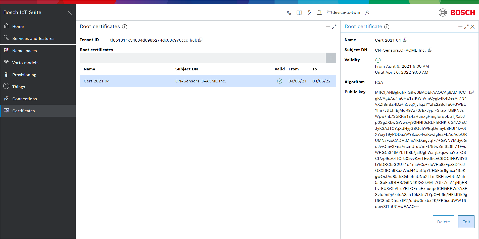The image size is (479, 239).
Task: Click To date 04/06/22
Action: click(321, 81)
